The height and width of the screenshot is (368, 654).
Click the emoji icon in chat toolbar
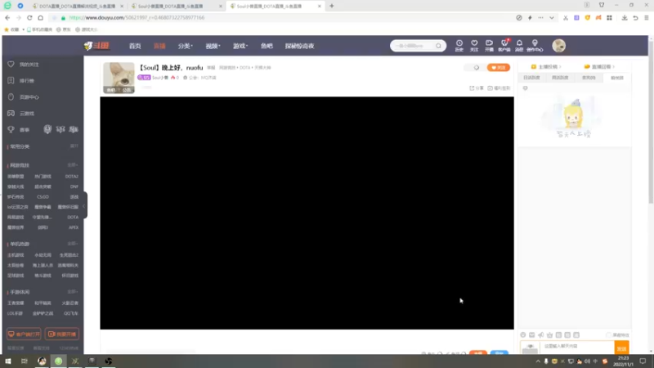(x=523, y=334)
